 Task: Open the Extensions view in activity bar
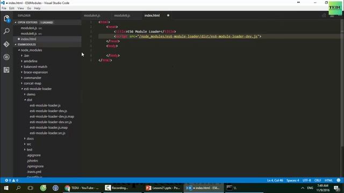(x=6, y=70)
